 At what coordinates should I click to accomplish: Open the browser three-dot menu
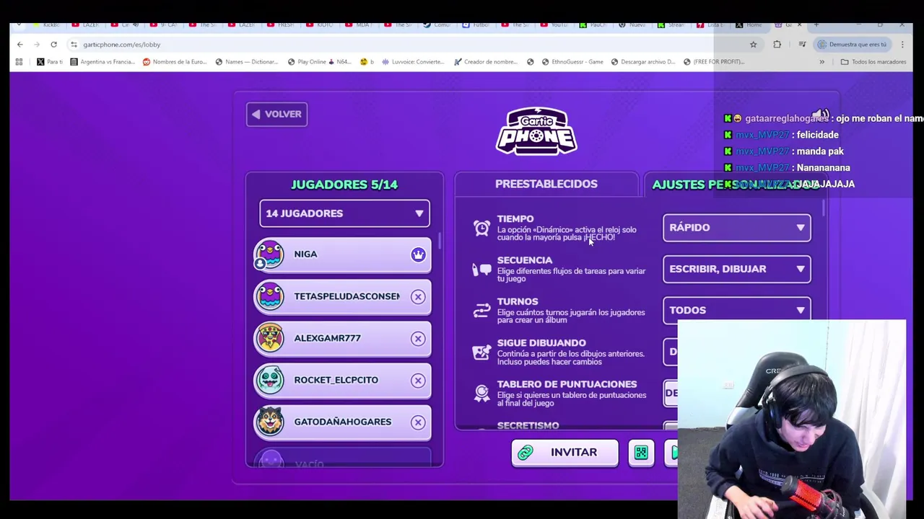902,44
